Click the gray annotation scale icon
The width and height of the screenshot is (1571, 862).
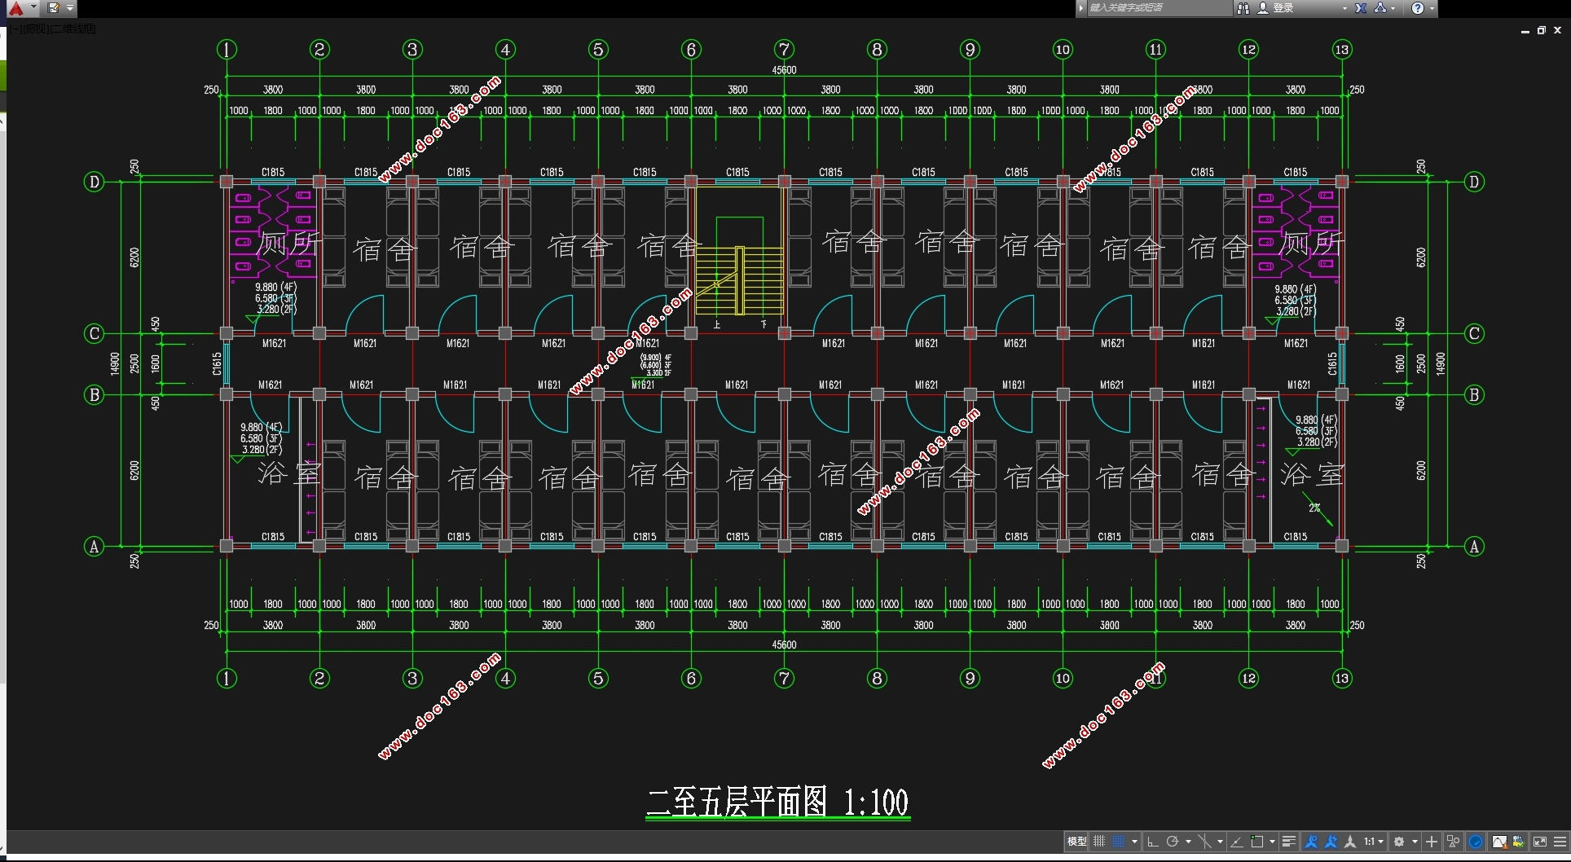(x=1350, y=842)
